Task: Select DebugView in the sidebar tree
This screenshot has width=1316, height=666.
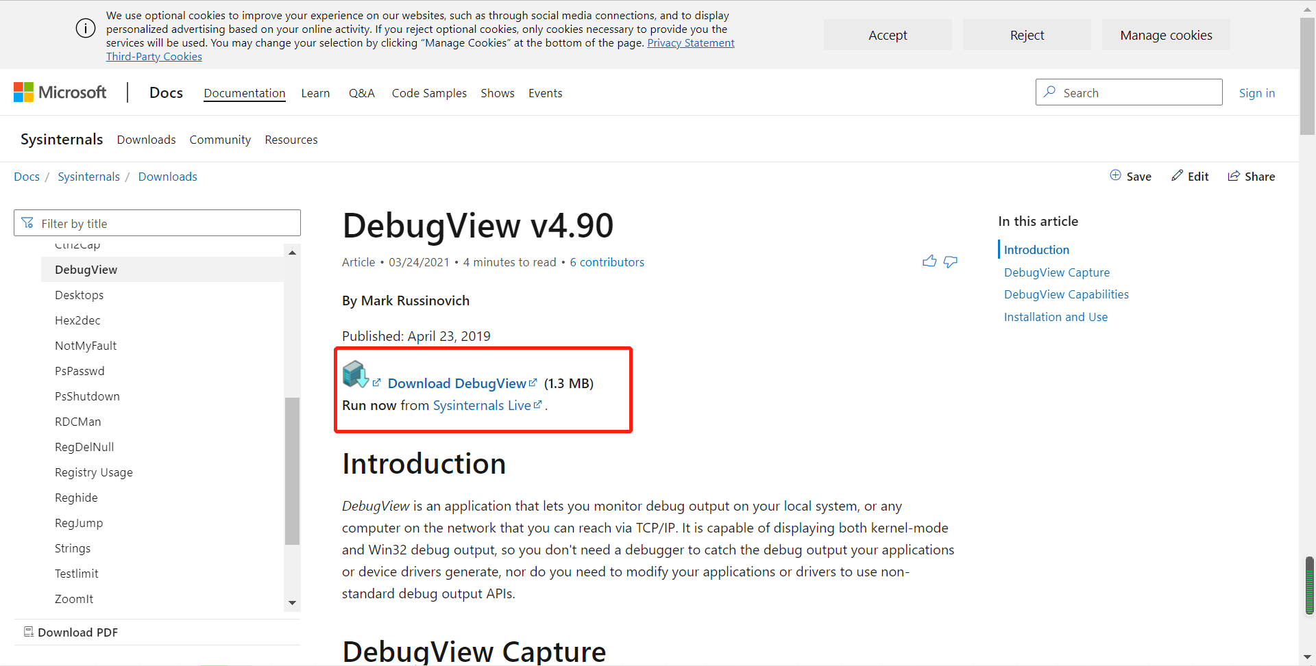Action: click(86, 269)
